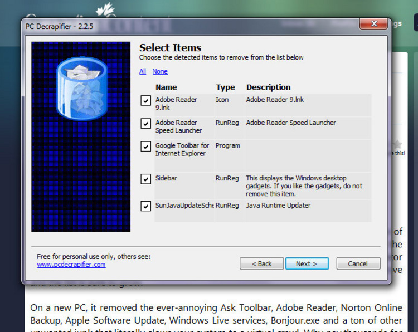Toggle the Google Toolbar for Internet Explorer checkbox
Viewport: 418px width, 332px height.
(x=145, y=147)
